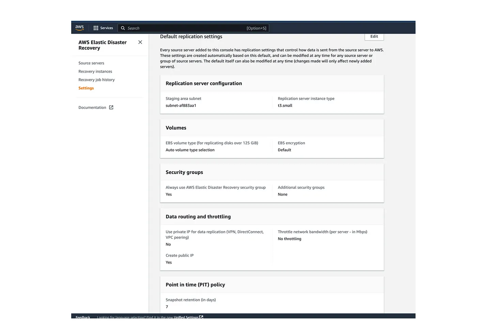
Task: Select No throttling value
Action: click(x=290, y=239)
